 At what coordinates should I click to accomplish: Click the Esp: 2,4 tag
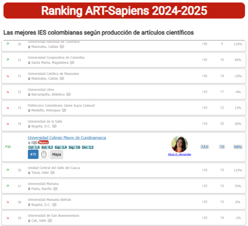(61, 147)
